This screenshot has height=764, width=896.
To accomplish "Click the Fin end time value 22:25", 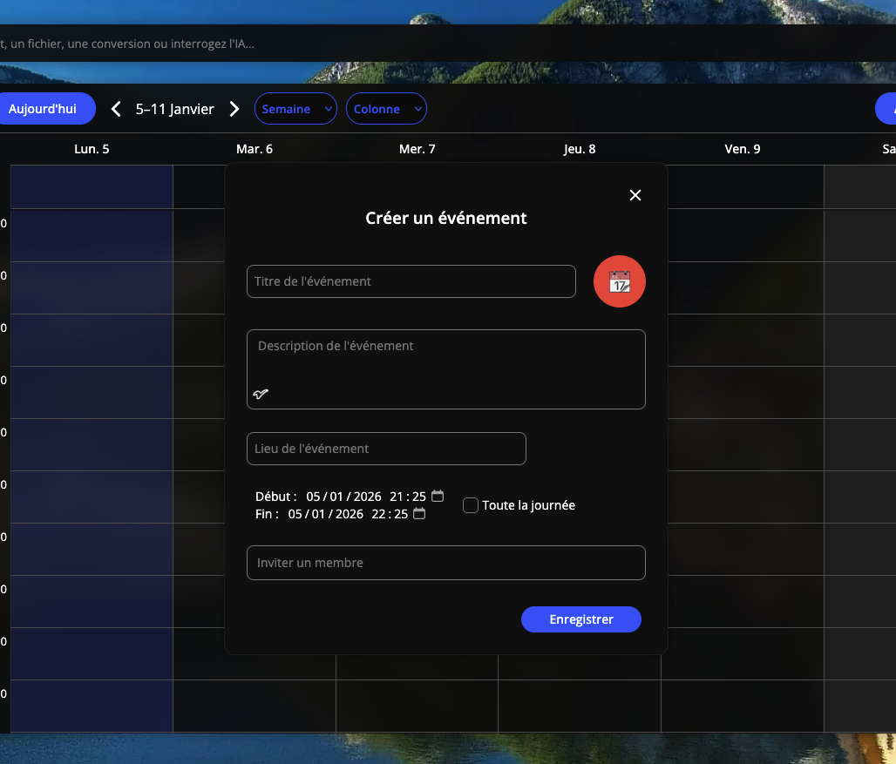I will point(389,514).
